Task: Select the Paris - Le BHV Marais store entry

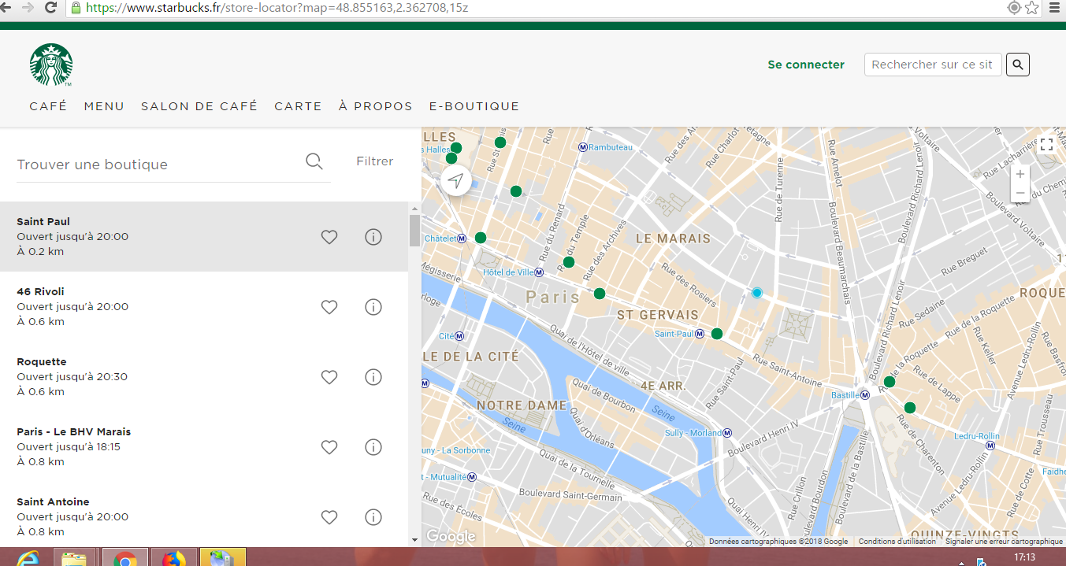Action: click(204, 447)
